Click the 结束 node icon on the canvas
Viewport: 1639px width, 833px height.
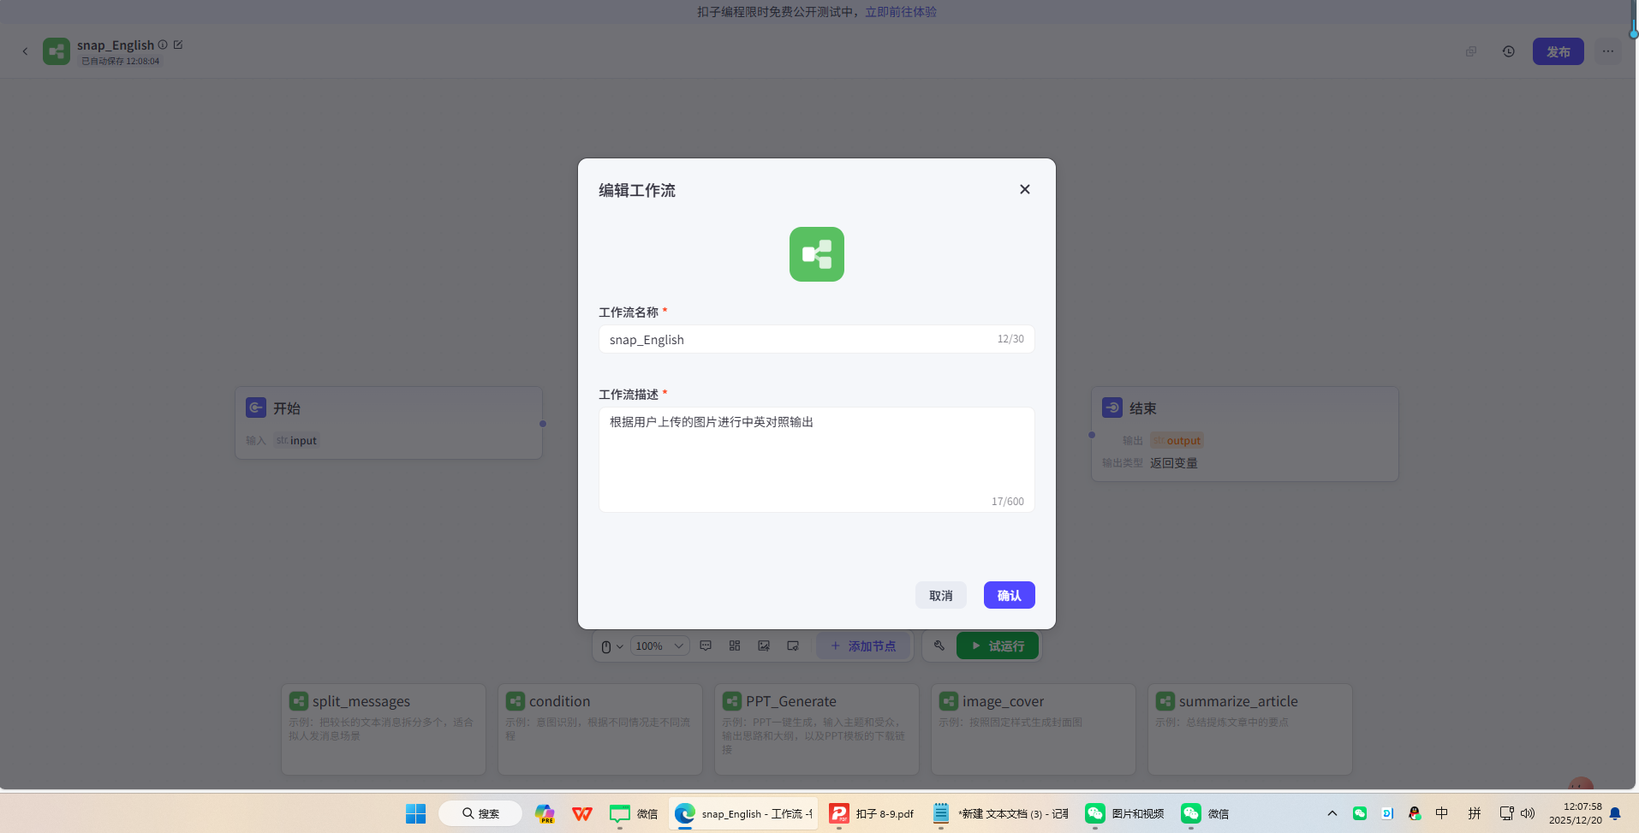[1112, 408]
